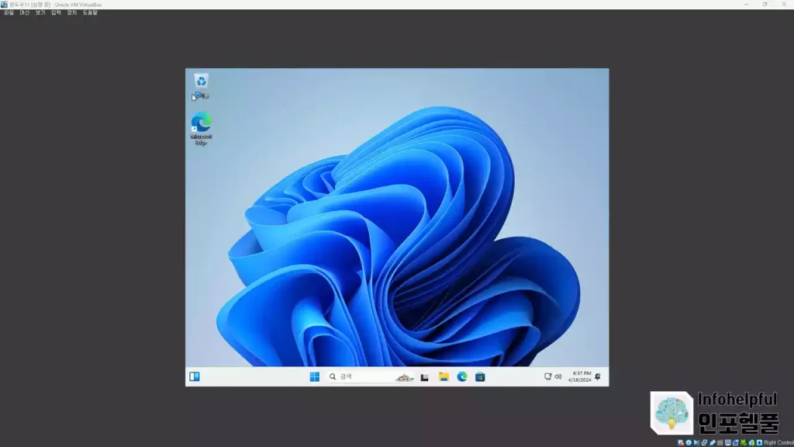
Task: Click the keyboard capture indicator beside Right Control
Action: (x=759, y=443)
